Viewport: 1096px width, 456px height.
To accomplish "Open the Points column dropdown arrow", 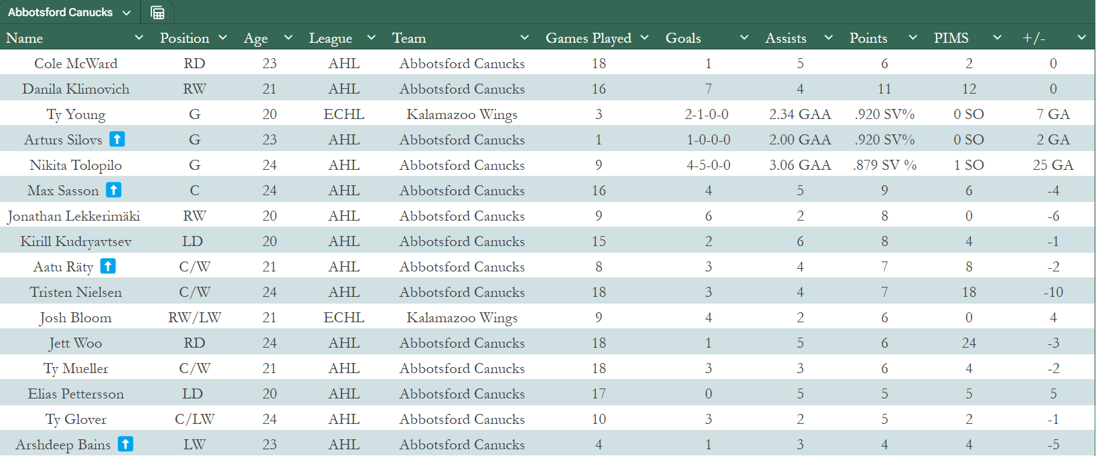I will point(913,37).
